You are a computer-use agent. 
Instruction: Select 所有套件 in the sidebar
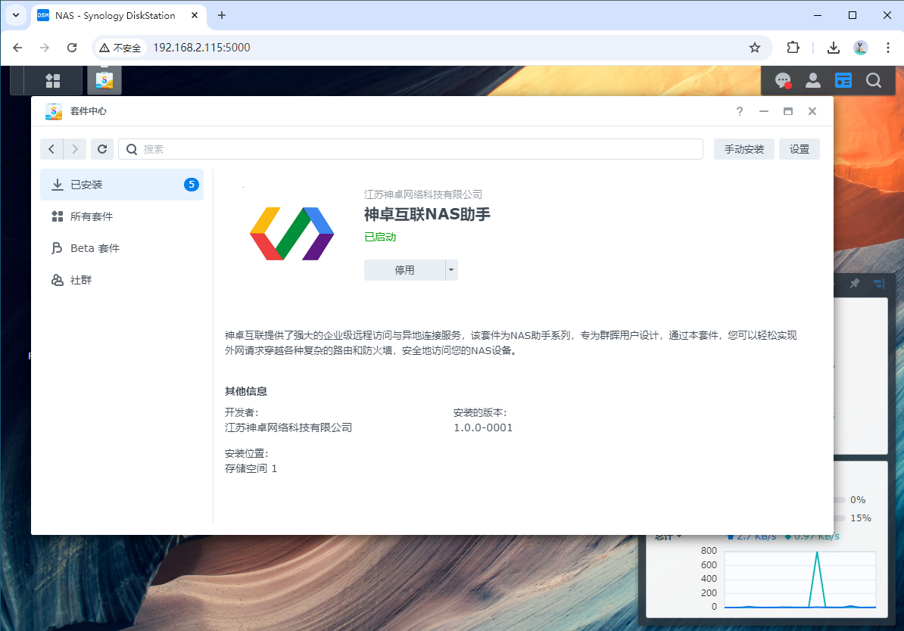[x=92, y=216]
